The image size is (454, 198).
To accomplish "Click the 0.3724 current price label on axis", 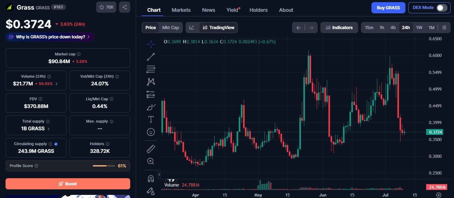I will (435, 132).
